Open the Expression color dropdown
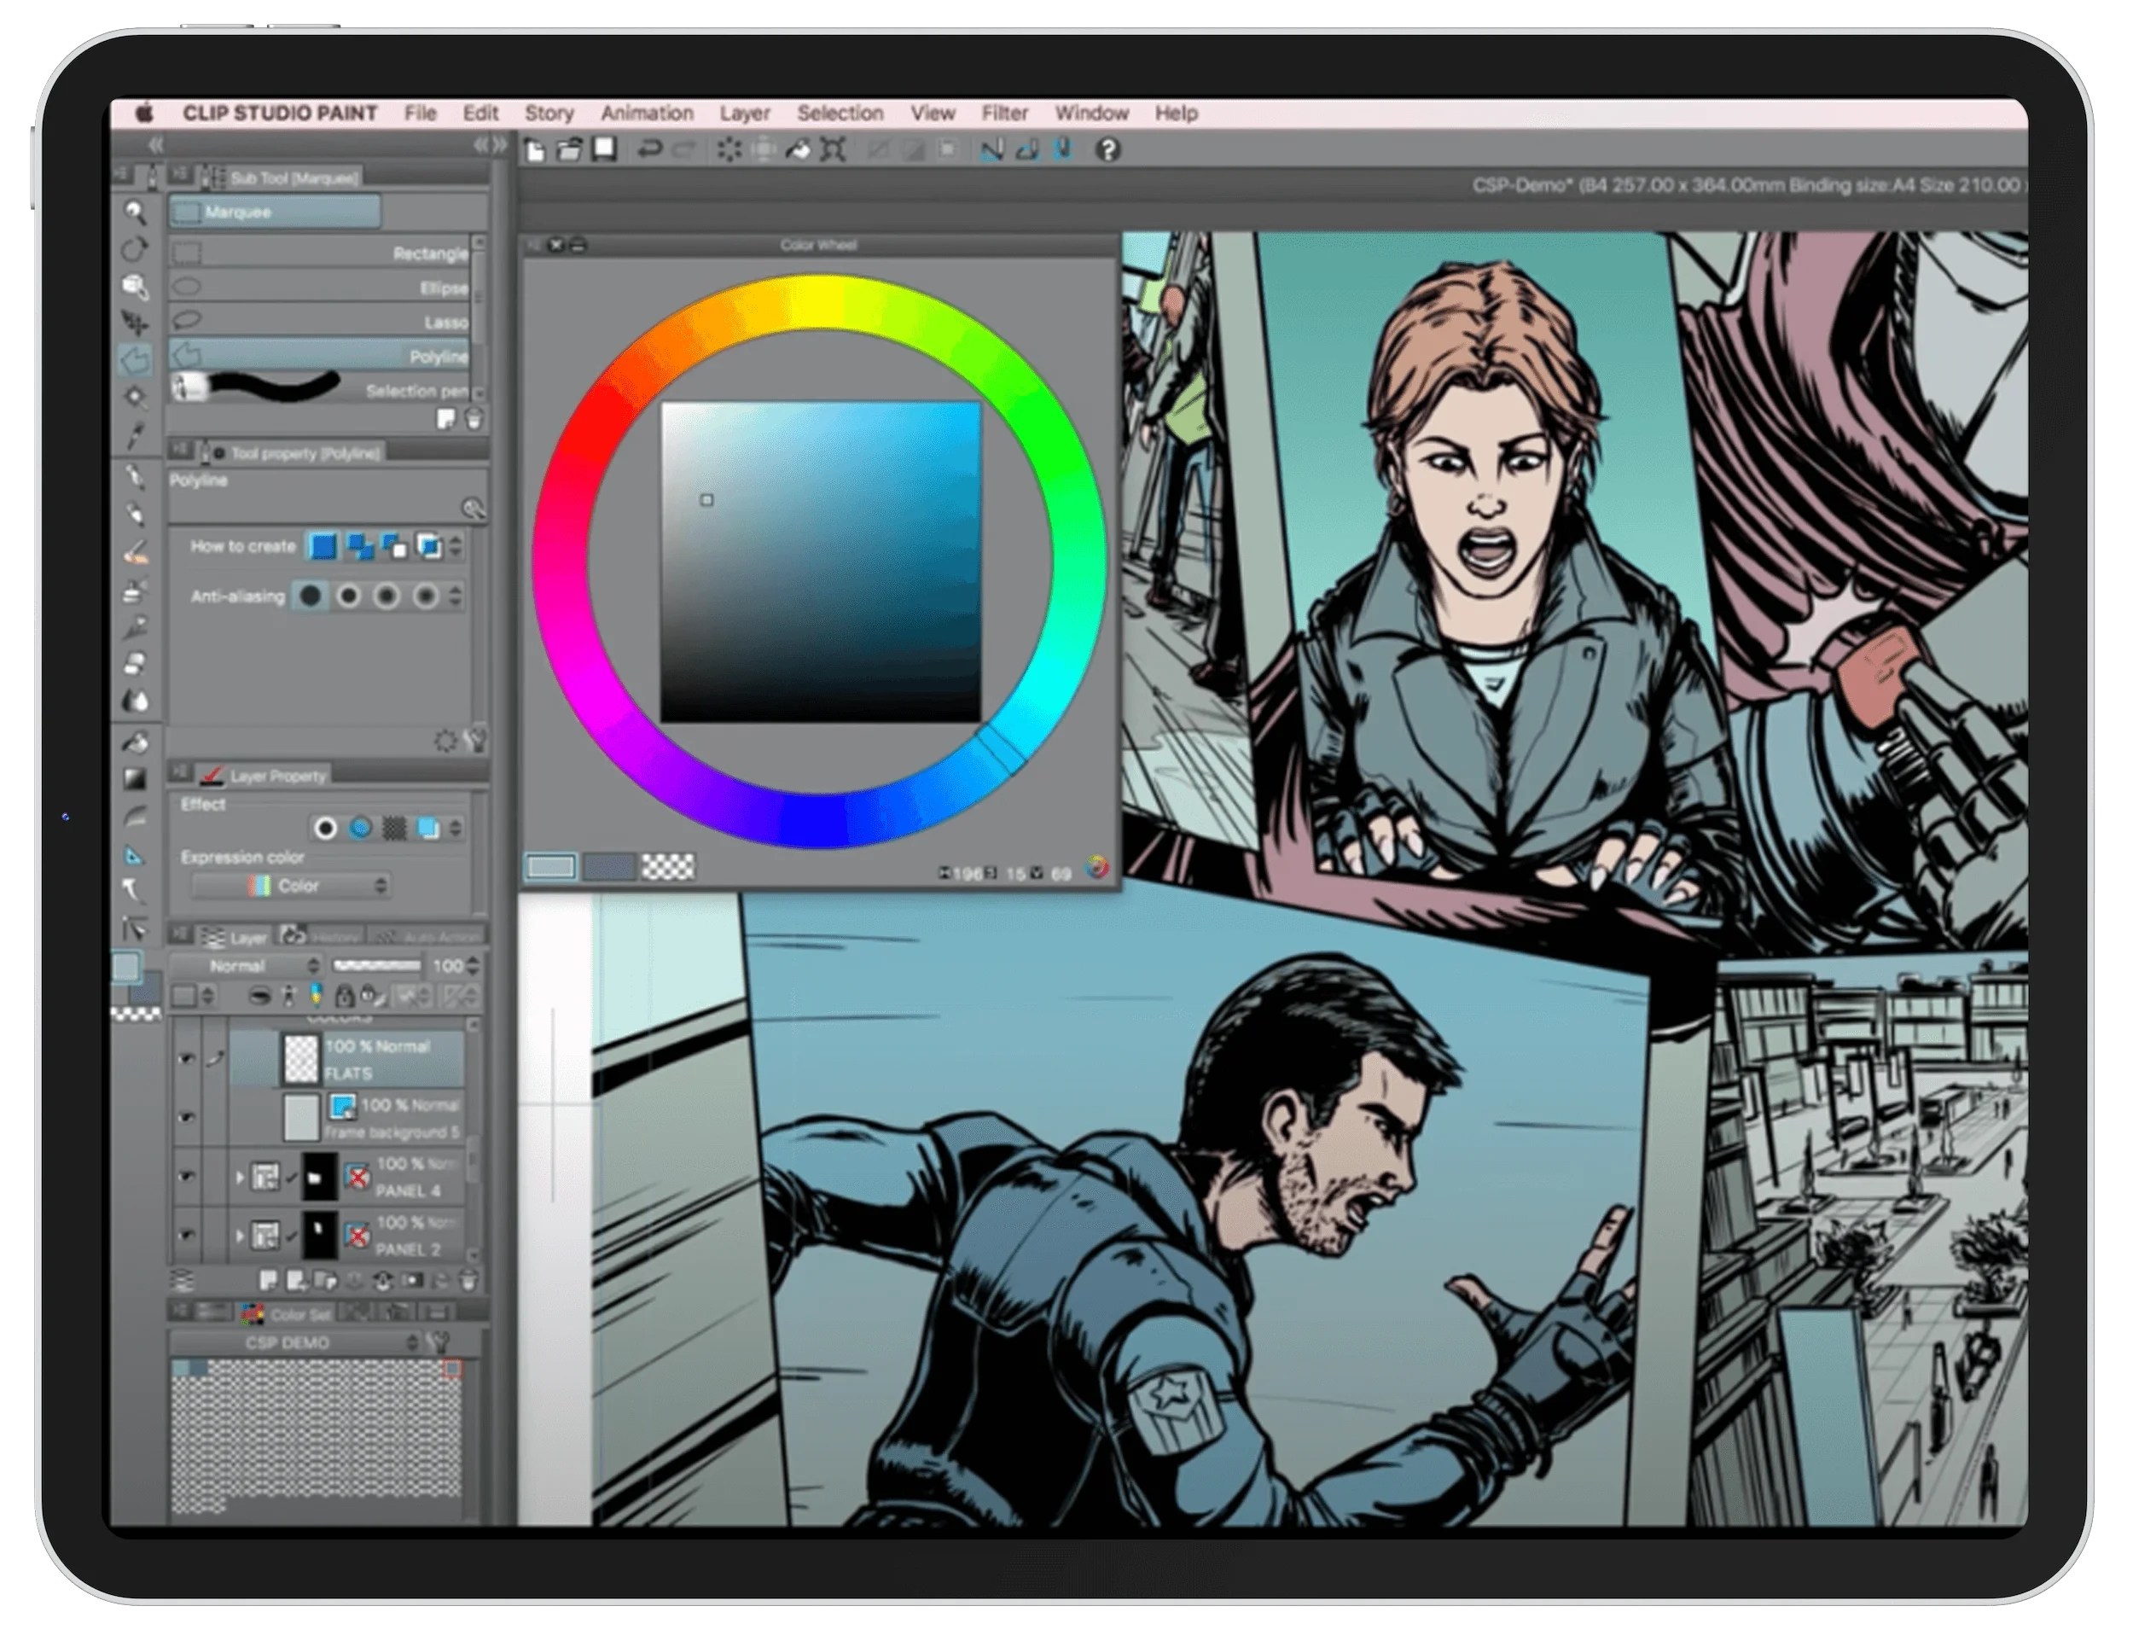The image size is (2133, 1641). tap(290, 885)
